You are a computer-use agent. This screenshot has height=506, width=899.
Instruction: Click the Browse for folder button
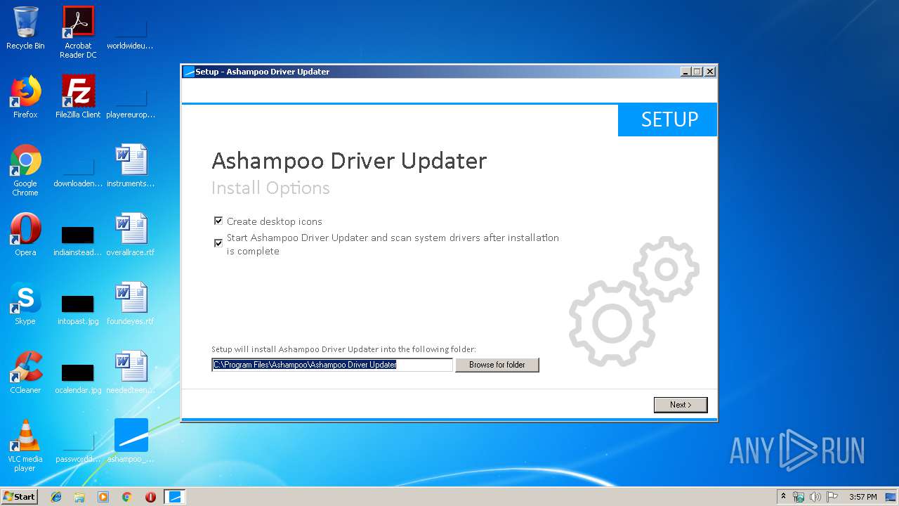coord(497,365)
